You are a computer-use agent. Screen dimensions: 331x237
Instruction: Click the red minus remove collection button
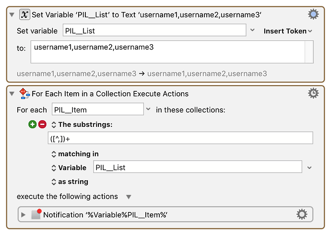click(42, 125)
